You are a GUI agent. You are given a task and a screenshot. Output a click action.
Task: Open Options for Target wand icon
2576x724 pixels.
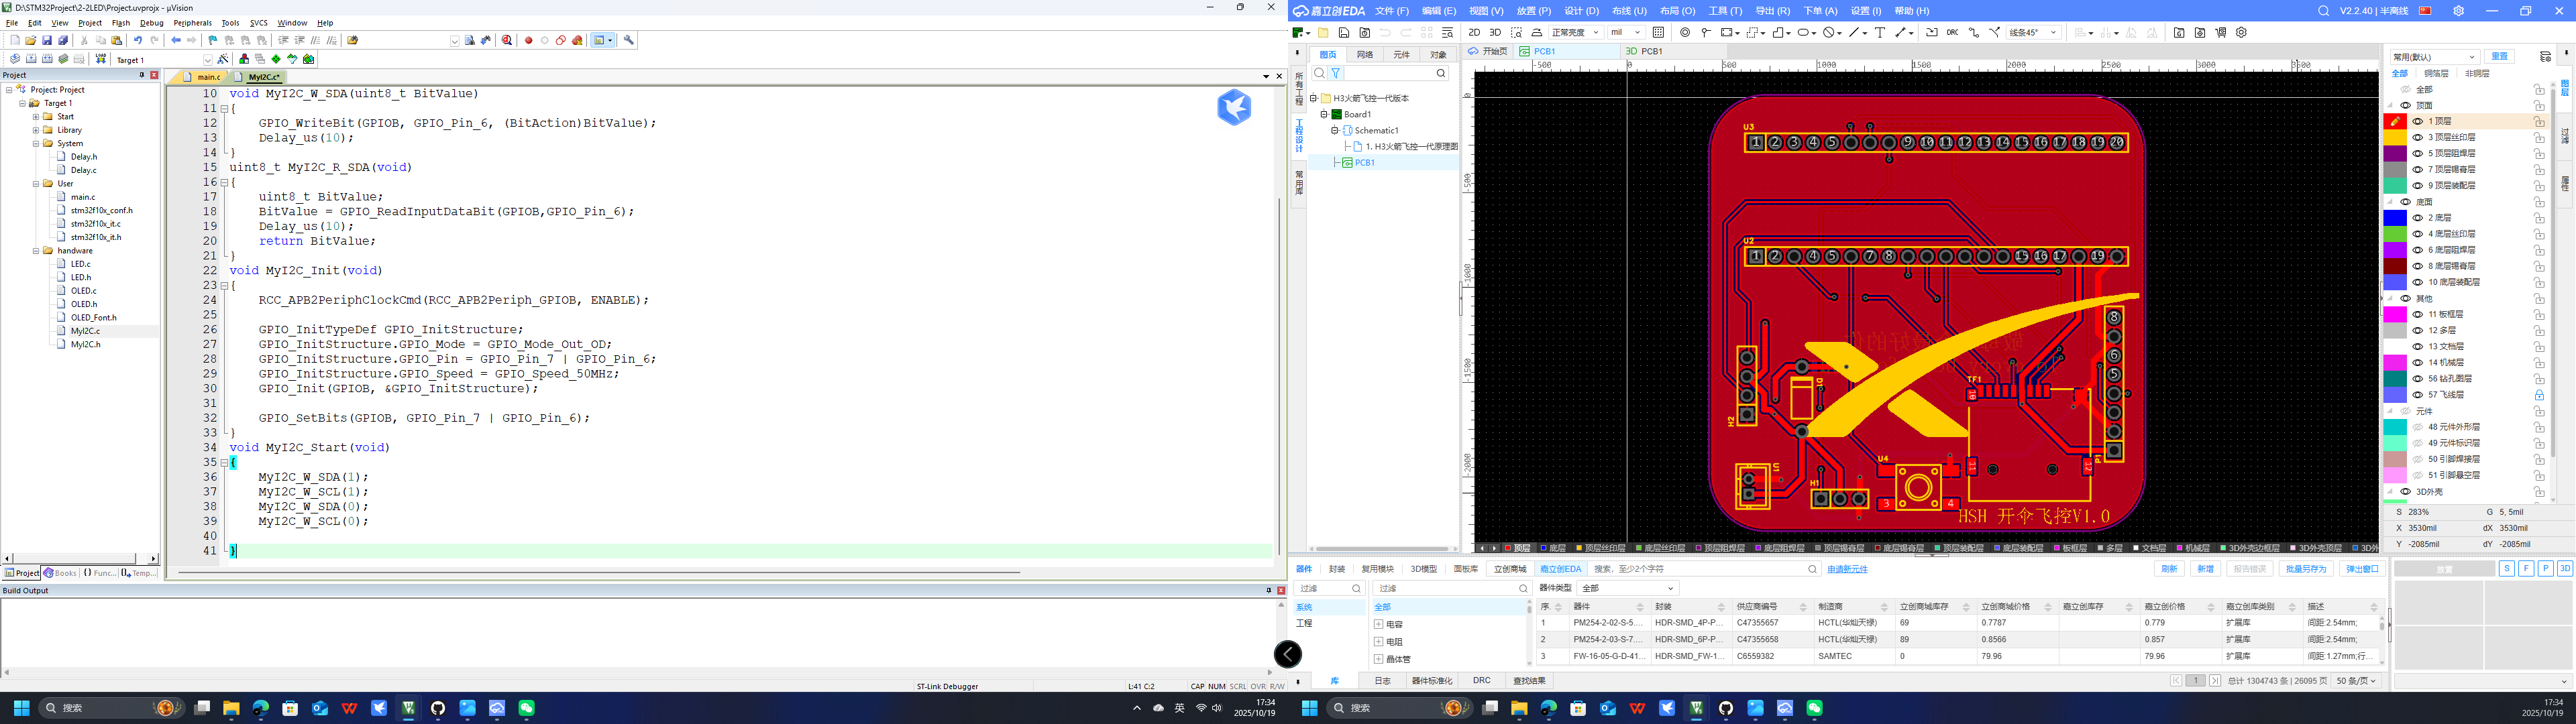pos(222,59)
